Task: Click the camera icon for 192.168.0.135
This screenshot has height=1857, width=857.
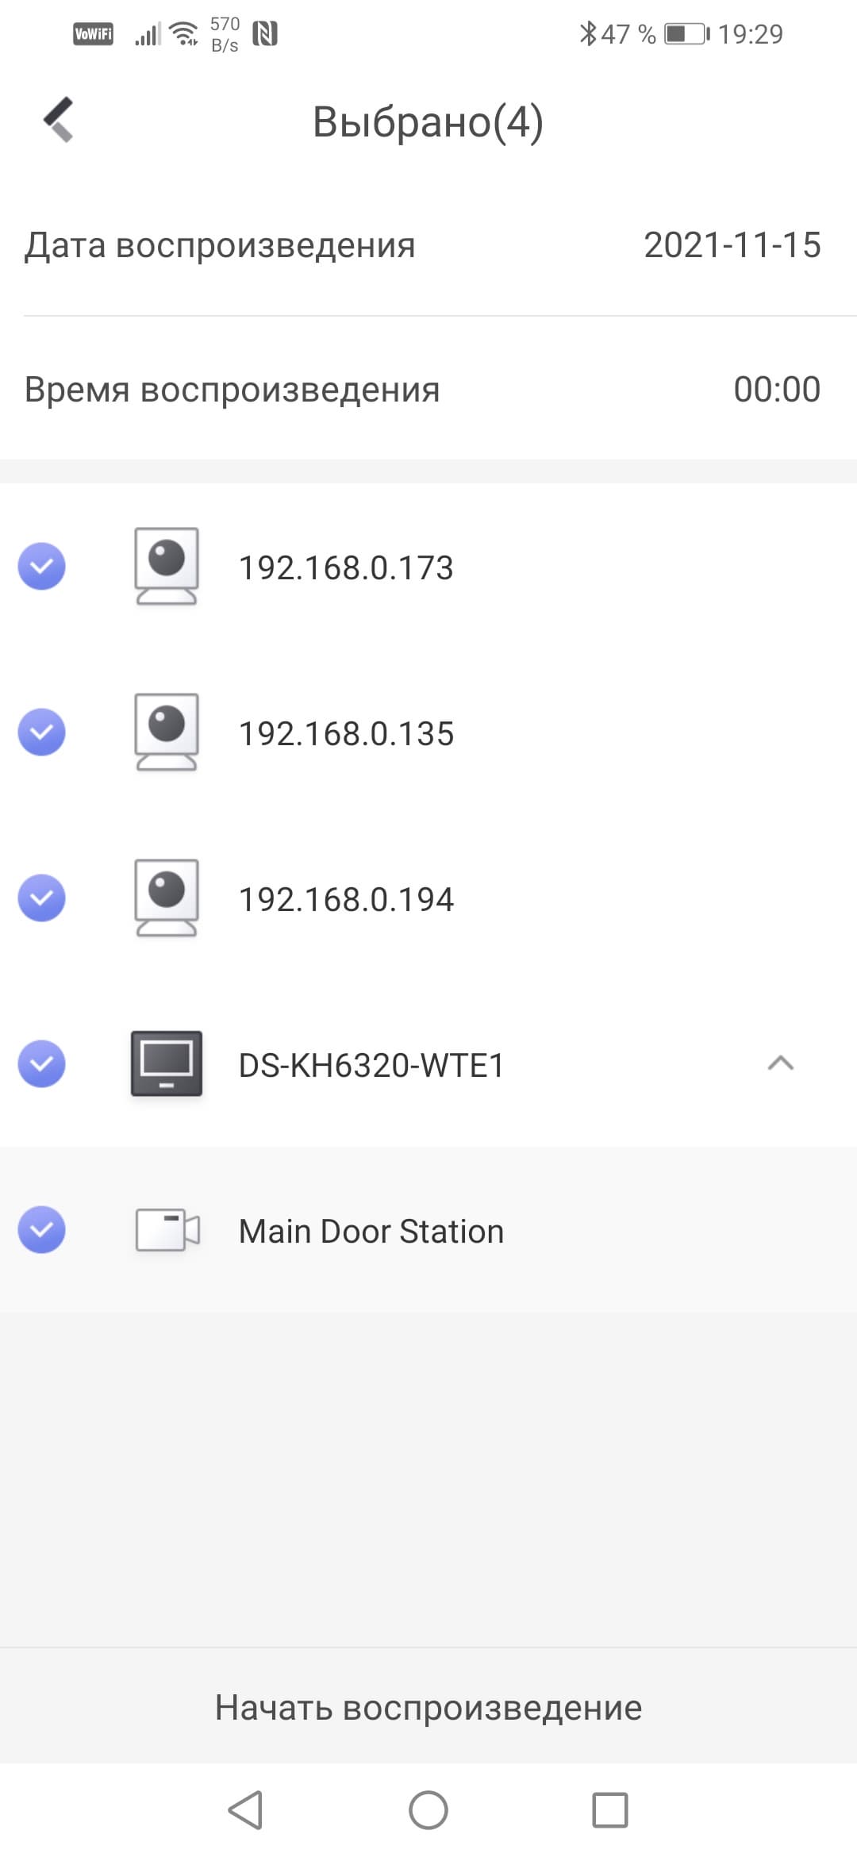Action: (x=166, y=732)
